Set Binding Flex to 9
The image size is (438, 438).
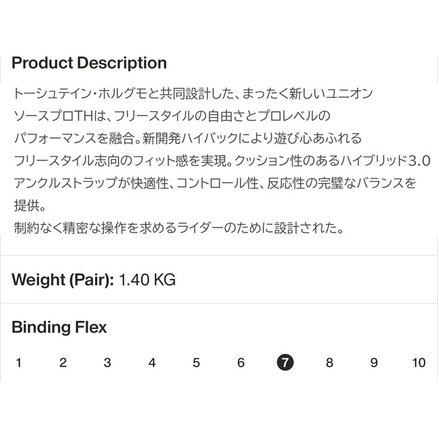click(374, 363)
